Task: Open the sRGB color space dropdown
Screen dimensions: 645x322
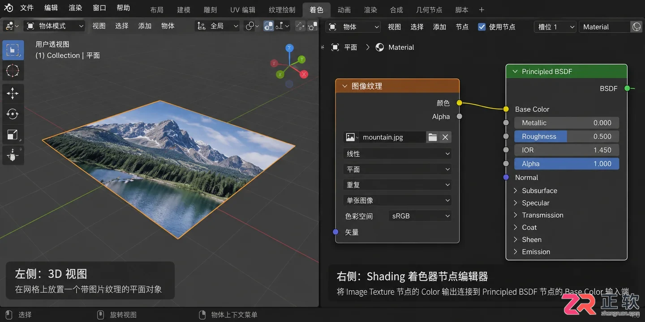Action: point(420,216)
